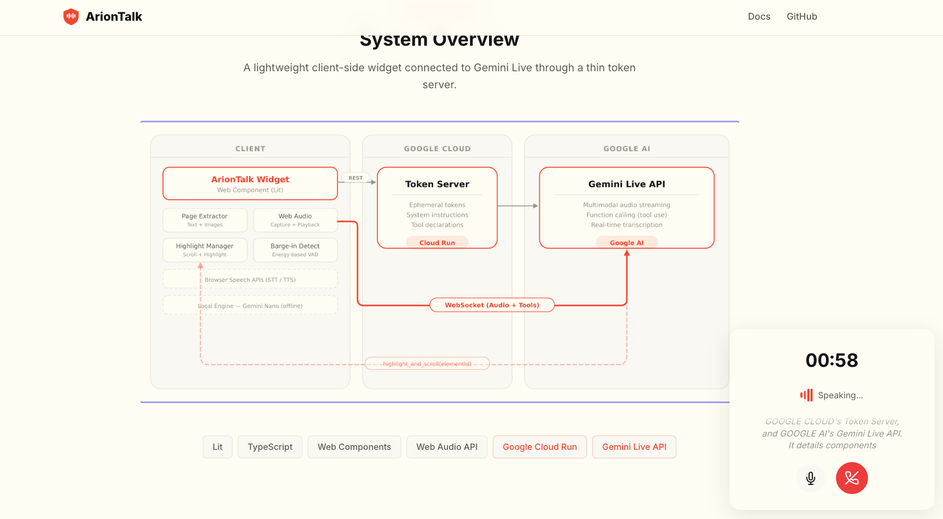Viewport: 943px width, 519px height.
Task: Click the lightweight client-side widget description
Action: tap(440, 76)
